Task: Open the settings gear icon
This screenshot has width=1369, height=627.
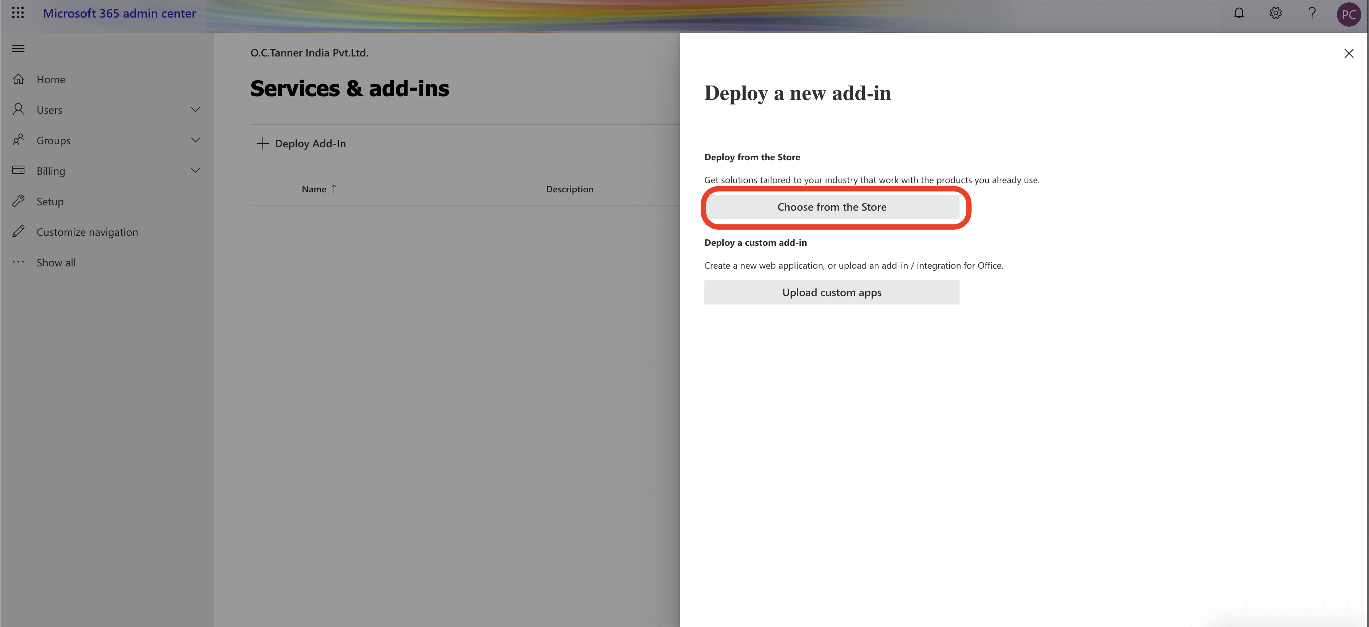Action: [x=1275, y=13]
